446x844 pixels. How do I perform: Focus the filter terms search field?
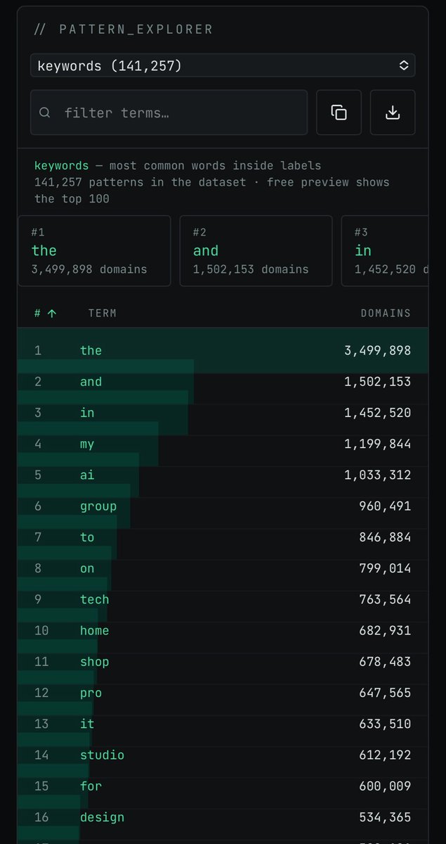(x=169, y=113)
